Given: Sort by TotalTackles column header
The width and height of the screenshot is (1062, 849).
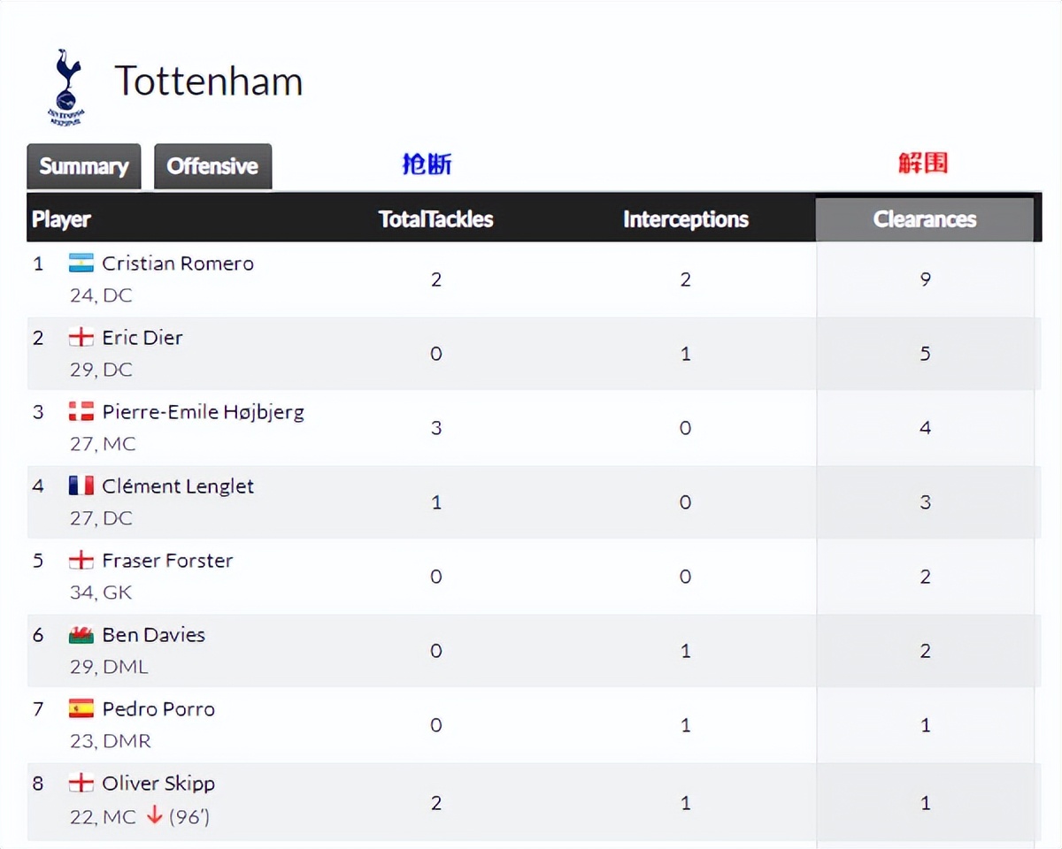Looking at the screenshot, I should 435,219.
